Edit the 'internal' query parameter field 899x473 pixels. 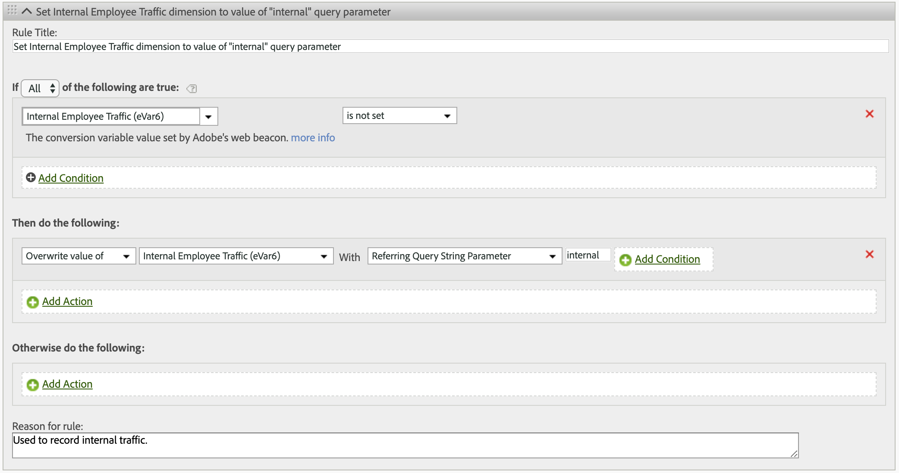click(588, 255)
